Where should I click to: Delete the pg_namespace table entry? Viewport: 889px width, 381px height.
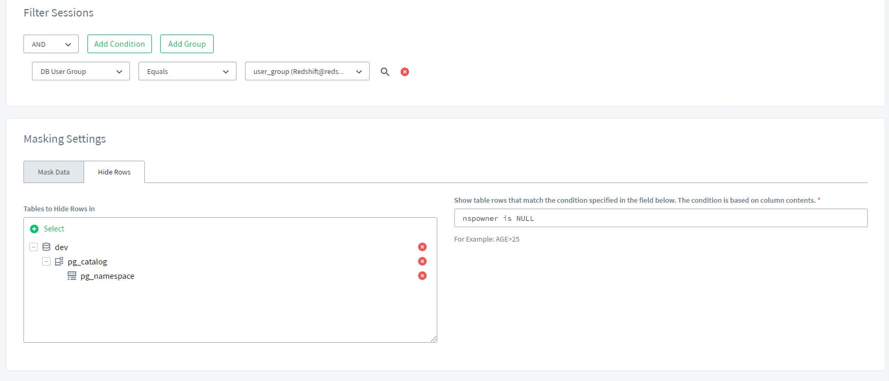click(422, 276)
